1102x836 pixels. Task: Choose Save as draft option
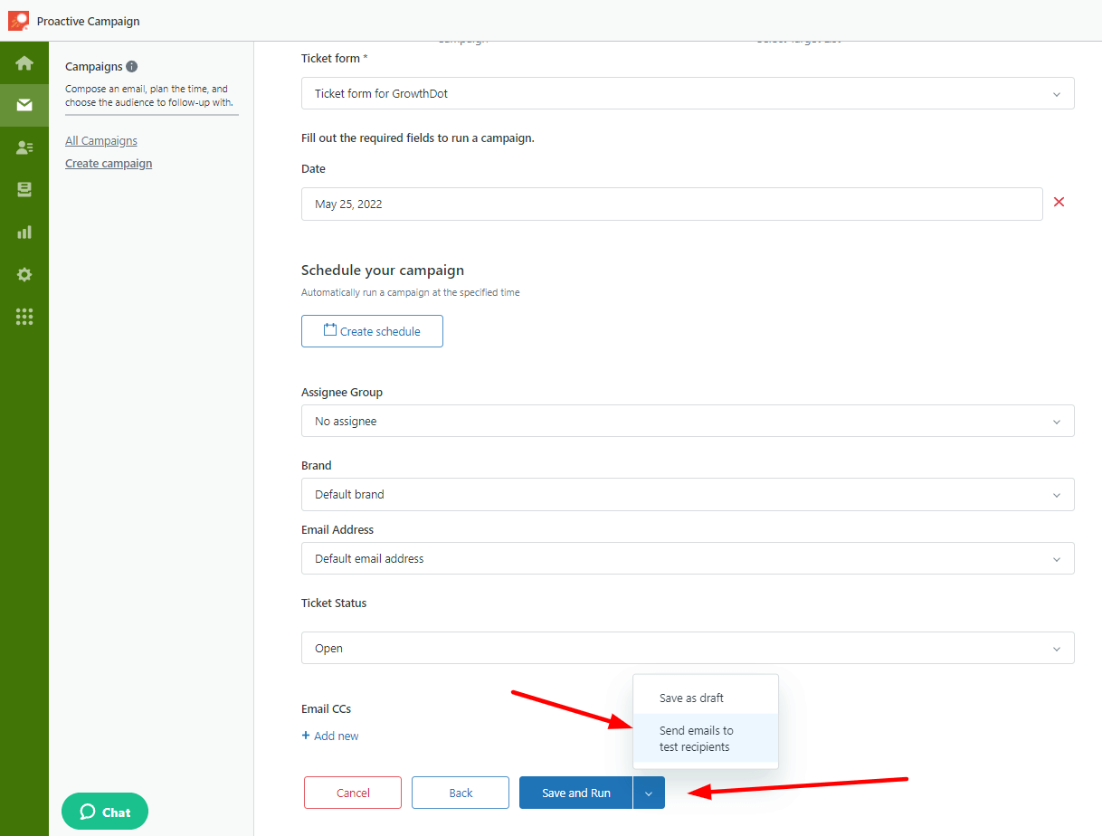point(705,698)
